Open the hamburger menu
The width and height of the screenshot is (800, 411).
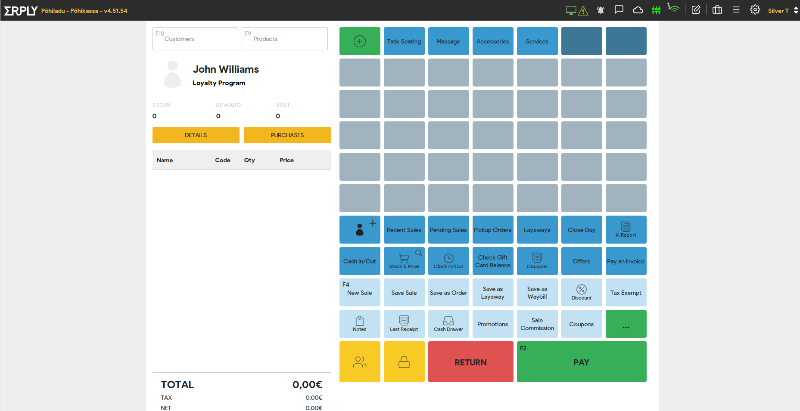coord(736,10)
